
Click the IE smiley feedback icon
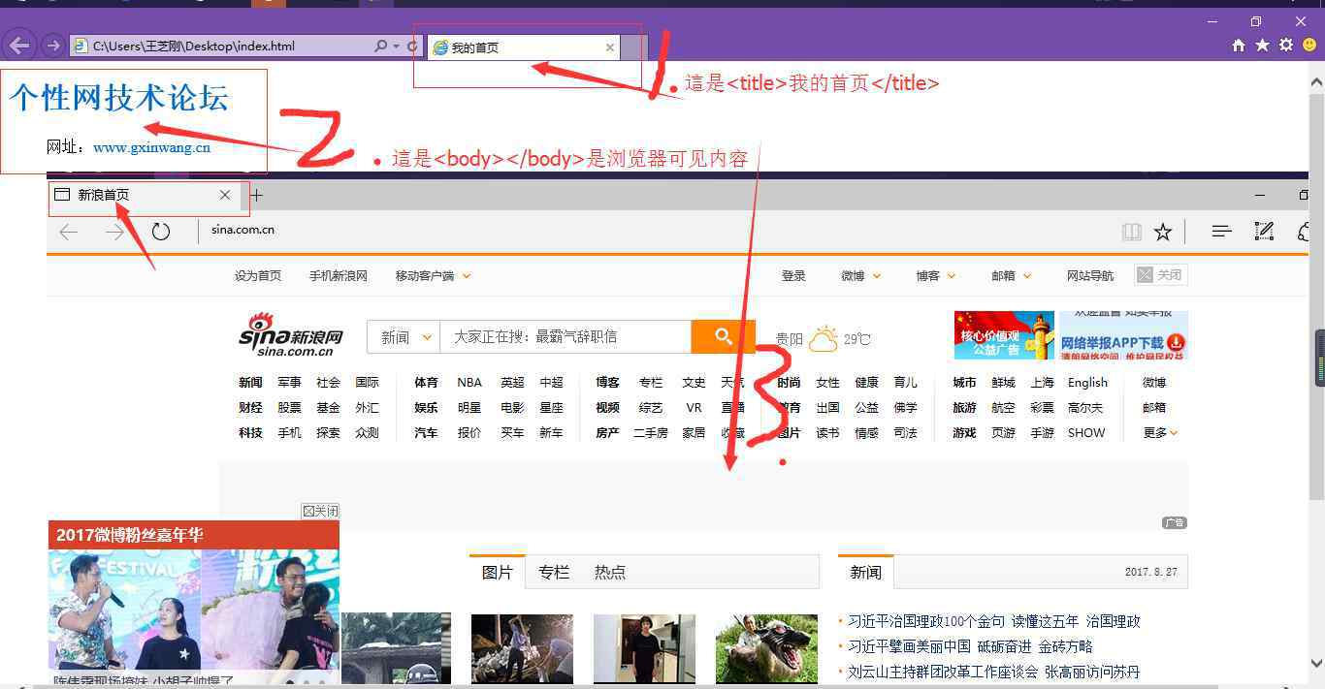(1309, 45)
